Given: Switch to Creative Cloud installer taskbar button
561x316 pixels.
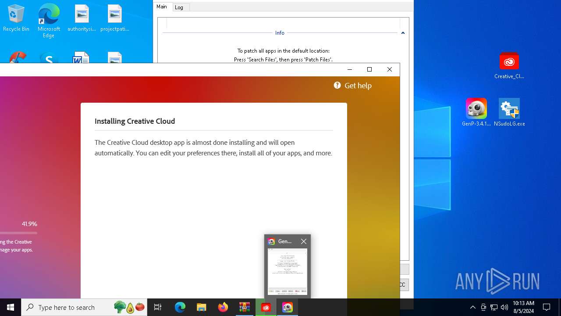Looking at the screenshot, I should click(266, 307).
